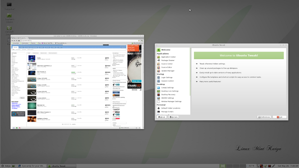This screenshot has height=168, width=299.
Task: Open the Neo Grail 1.34 thumbnail
Action: tap(32, 106)
